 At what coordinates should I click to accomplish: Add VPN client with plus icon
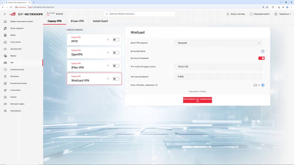263,85
